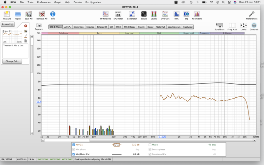Click the Measure icon
The width and height of the screenshot is (264, 165).
tap(7, 14)
